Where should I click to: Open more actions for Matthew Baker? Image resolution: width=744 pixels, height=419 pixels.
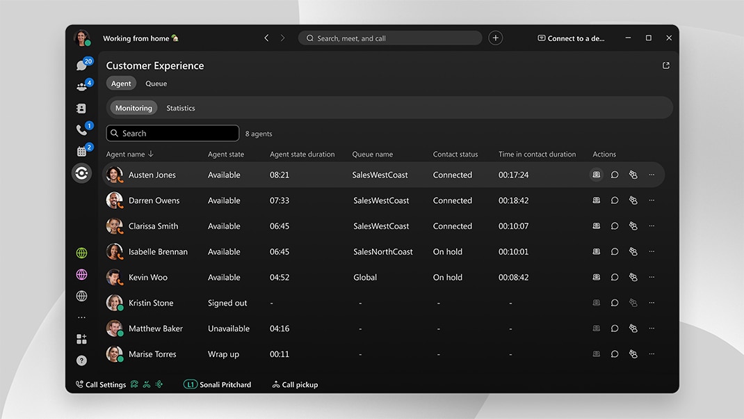(x=652, y=329)
